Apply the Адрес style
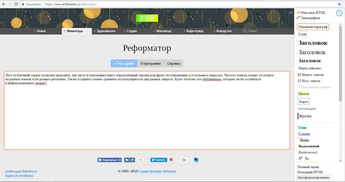The height and width of the screenshot is (182, 345). pyautogui.click(x=304, y=102)
